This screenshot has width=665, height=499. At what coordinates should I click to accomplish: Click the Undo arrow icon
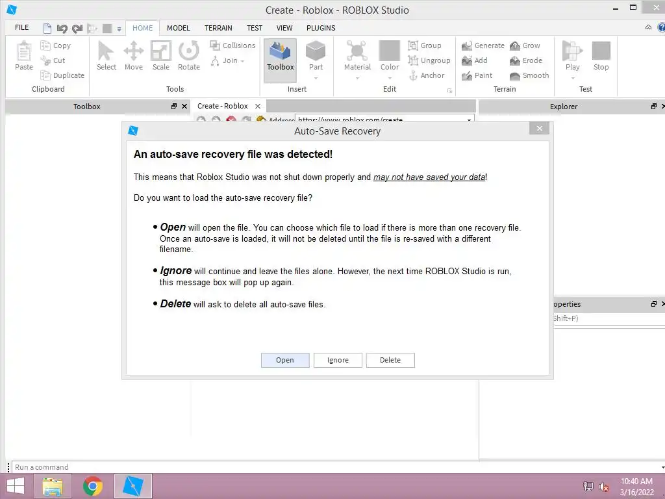pyautogui.click(x=62, y=29)
